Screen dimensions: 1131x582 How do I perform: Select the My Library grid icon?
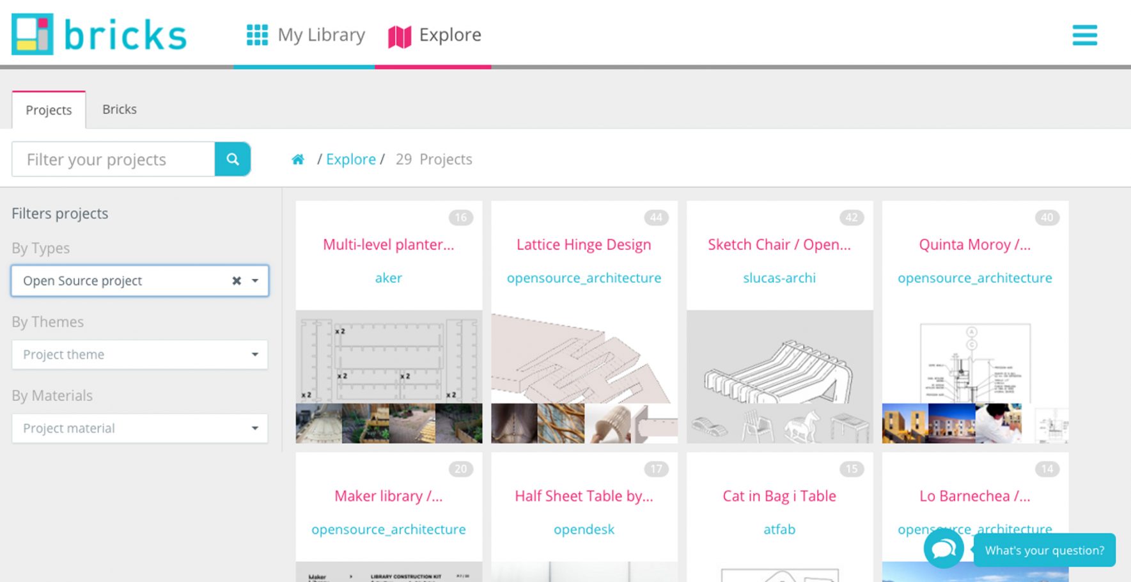257,35
